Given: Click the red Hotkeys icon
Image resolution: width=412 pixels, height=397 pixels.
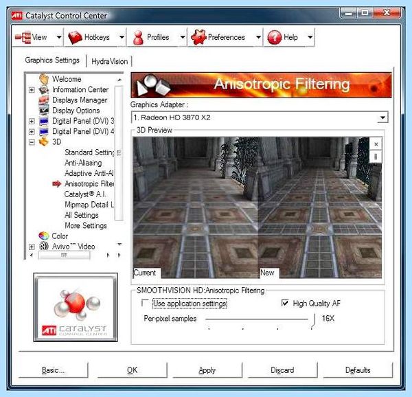Looking at the screenshot, I should (75, 37).
